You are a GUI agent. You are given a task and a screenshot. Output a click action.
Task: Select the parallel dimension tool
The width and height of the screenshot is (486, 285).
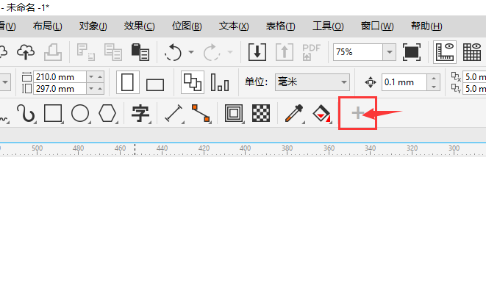pyautogui.click(x=174, y=113)
